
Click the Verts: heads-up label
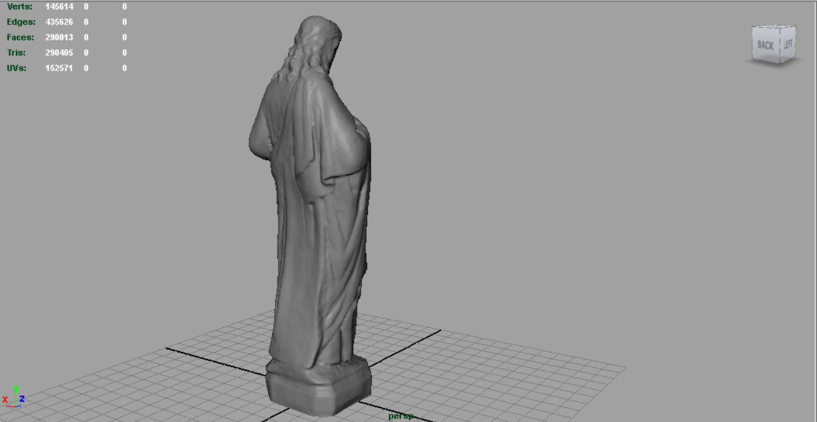(x=20, y=7)
